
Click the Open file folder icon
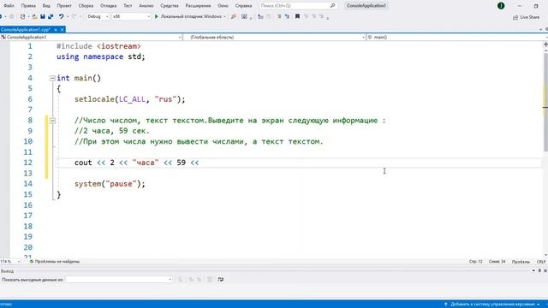point(34,16)
